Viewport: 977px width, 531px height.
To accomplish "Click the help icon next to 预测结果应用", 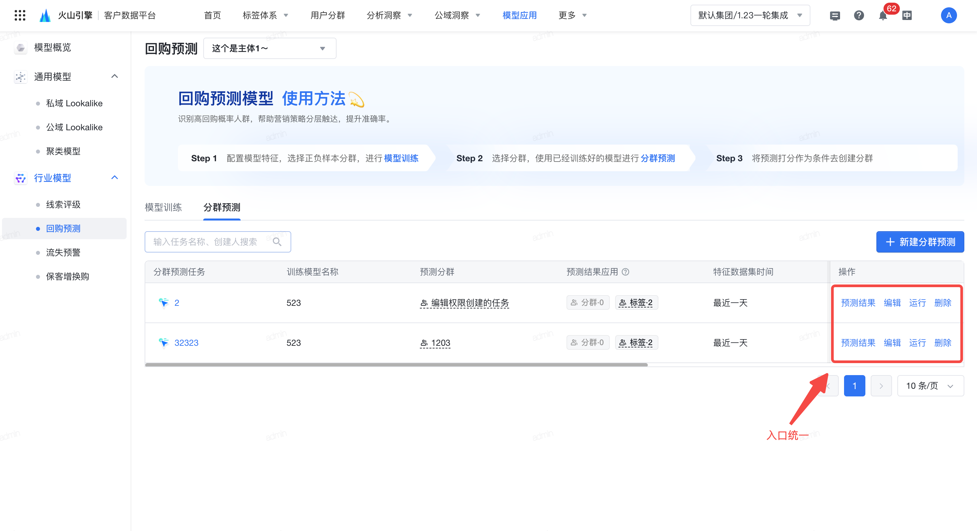I will (625, 272).
